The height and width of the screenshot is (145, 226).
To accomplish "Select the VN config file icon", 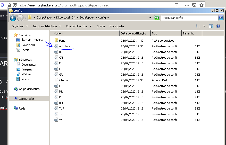I will (x=56, y=120).
